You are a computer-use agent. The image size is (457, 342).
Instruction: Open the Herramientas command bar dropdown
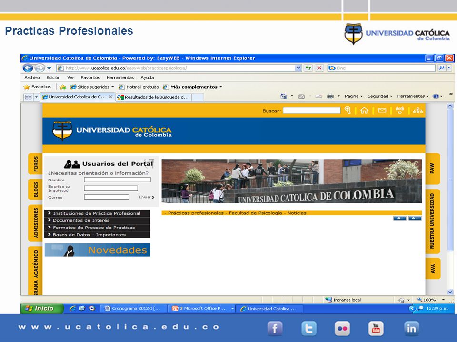pos(413,96)
